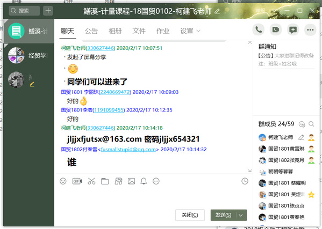322x229 pixels.
Task: Click the 群通知 heading
Action: pos(267,47)
